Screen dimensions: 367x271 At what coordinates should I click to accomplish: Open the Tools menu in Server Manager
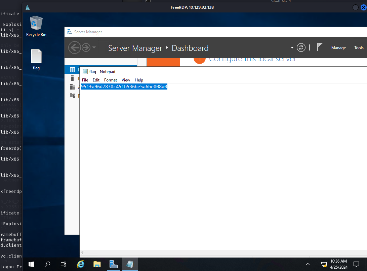tap(359, 48)
